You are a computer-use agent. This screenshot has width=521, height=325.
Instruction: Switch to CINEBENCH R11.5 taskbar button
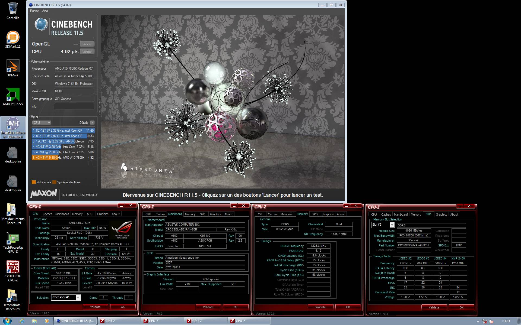[x=75, y=321]
